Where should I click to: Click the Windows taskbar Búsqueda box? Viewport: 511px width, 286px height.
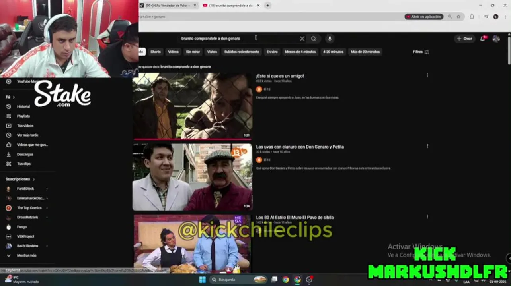coord(239,280)
